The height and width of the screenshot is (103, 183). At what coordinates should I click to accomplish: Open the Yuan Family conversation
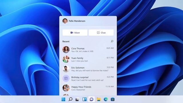click(88, 59)
